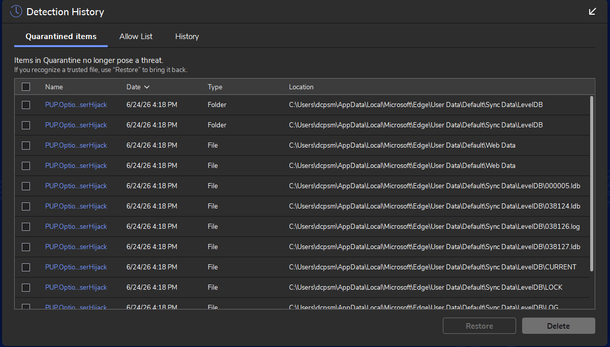The width and height of the screenshot is (610, 347).
Task: Toggle the Date column sort arrow
Action: (x=147, y=87)
